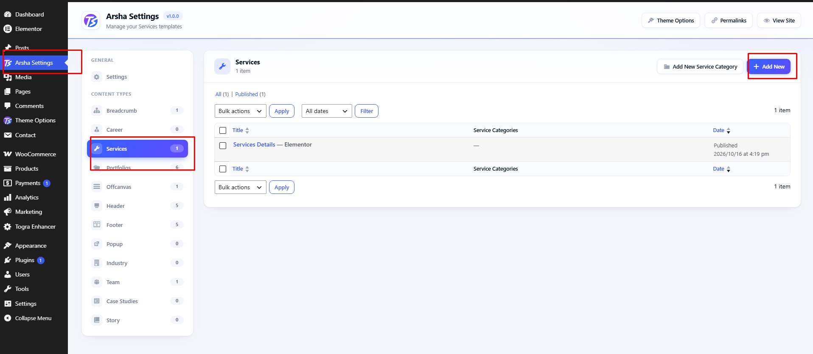Viewport: 813px width, 354px height.
Task: Click the Arsha Settings logo icon in header
Action: pyautogui.click(x=91, y=20)
